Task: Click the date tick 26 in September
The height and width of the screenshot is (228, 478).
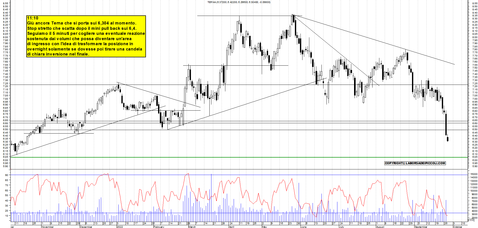Action: 446,223
